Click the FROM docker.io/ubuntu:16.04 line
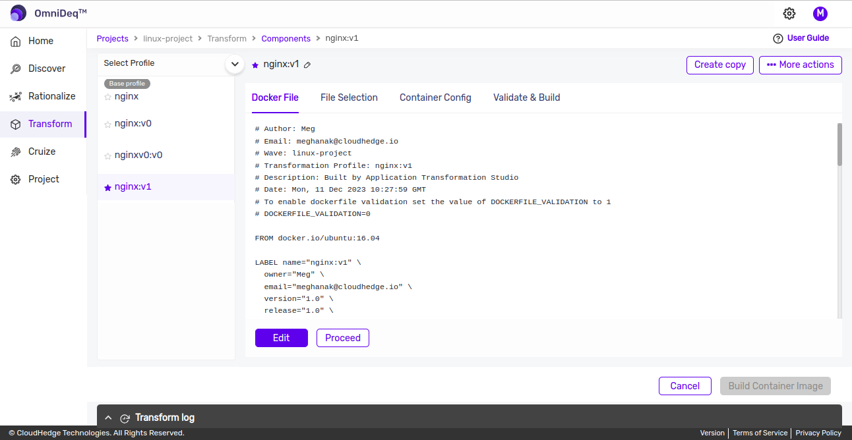 317,238
